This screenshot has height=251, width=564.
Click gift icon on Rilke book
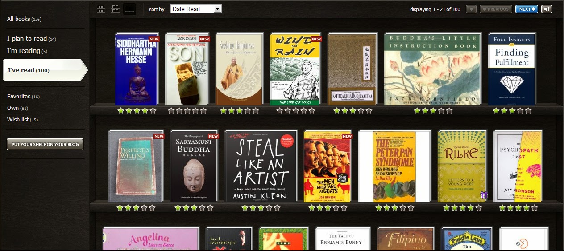[x=484, y=195]
